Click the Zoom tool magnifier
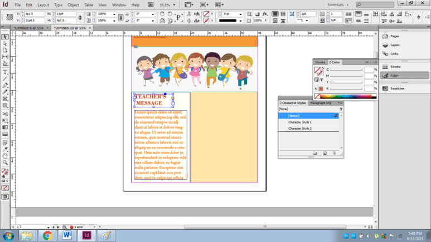 point(5,162)
